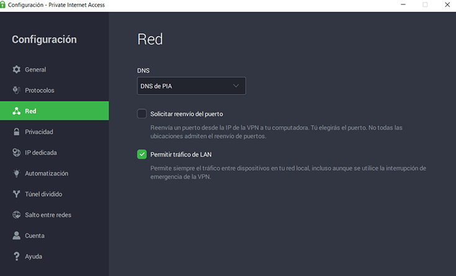Click the Protocolos plug icon
The height and width of the screenshot is (276, 456).
(x=17, y=90)
